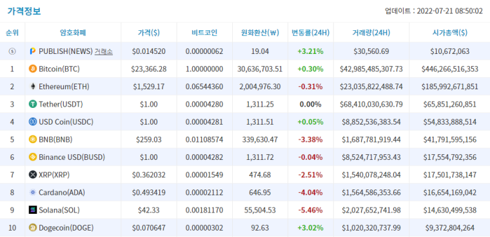Screen dimensions: 490x237
Task: Click the Ethereum diamond logo icon
Action: tap(33, 87)
